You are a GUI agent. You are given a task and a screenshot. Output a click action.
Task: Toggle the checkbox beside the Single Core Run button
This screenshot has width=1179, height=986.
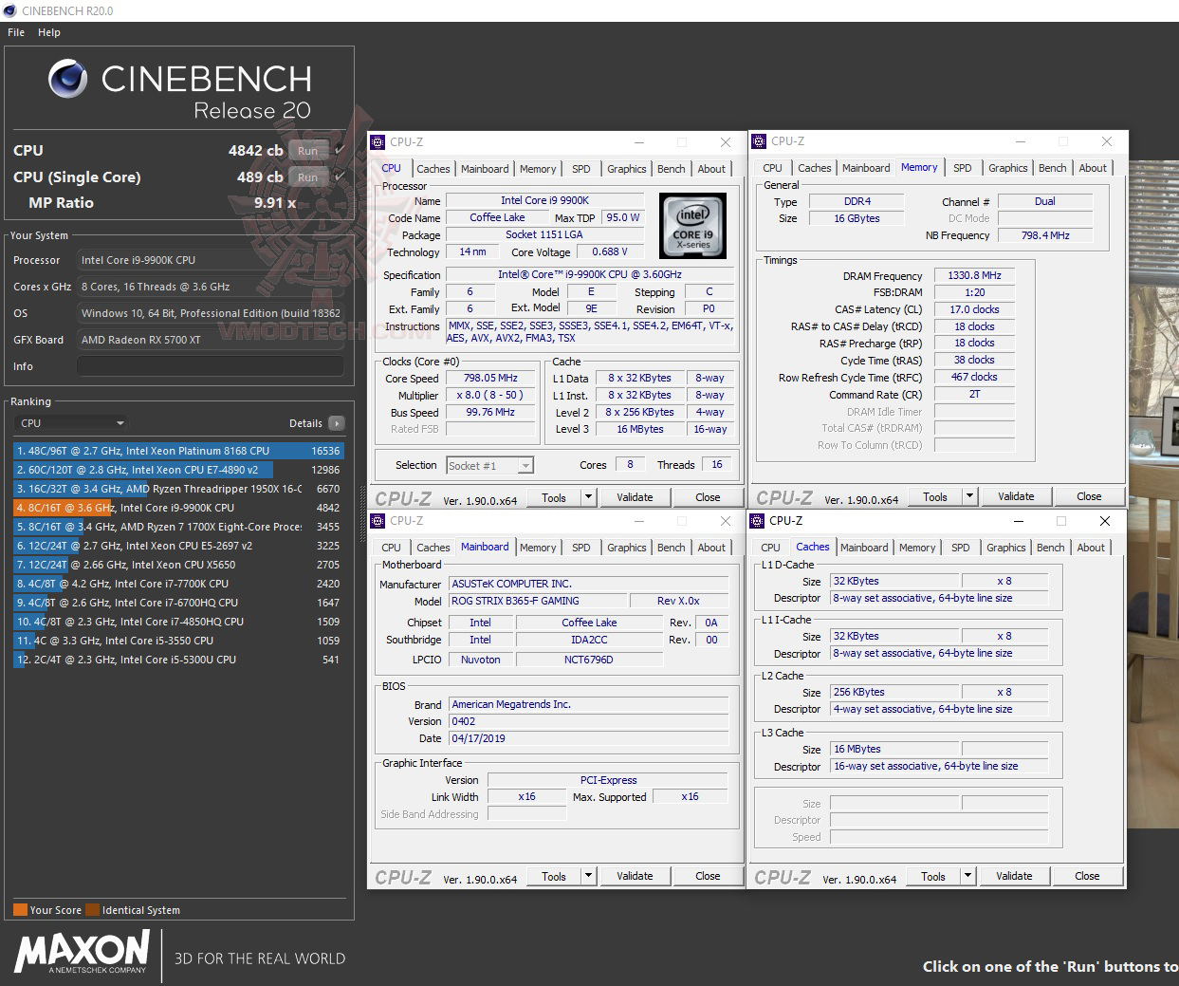point(340,177)
